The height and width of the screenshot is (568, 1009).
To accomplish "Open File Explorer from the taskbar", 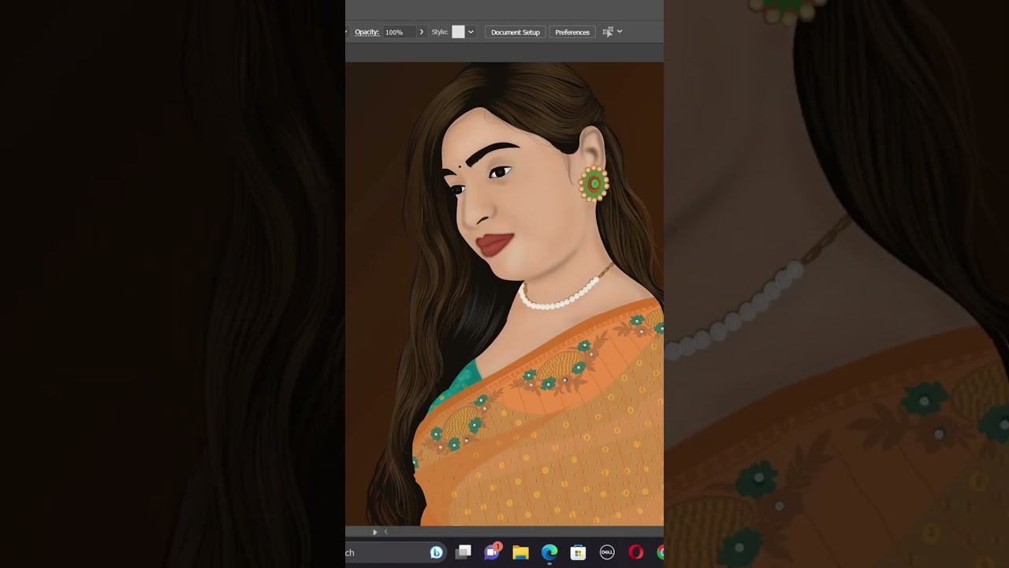I will coord(520,553).
